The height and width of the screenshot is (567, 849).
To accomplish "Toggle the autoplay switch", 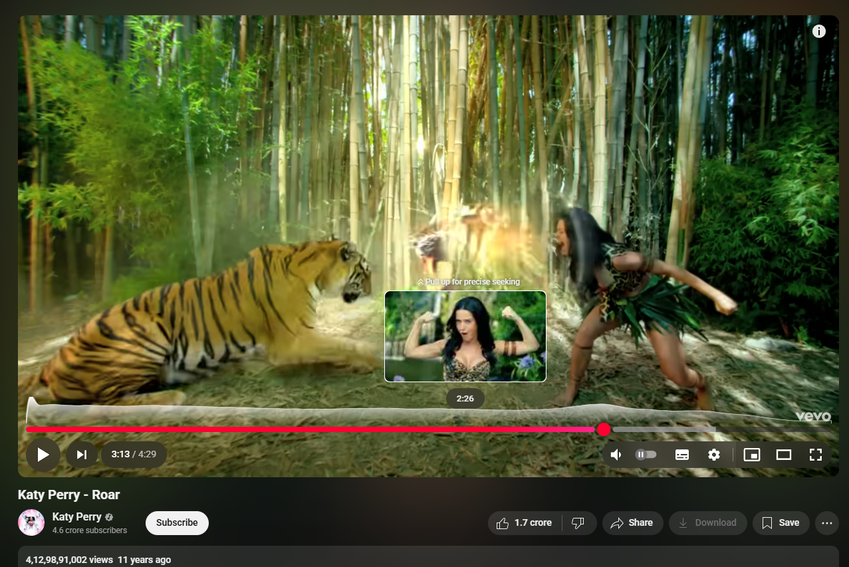I will 646,455.
